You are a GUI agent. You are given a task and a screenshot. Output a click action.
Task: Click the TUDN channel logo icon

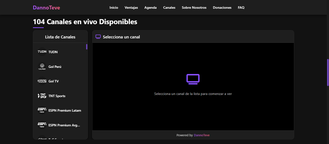point(42,52)
